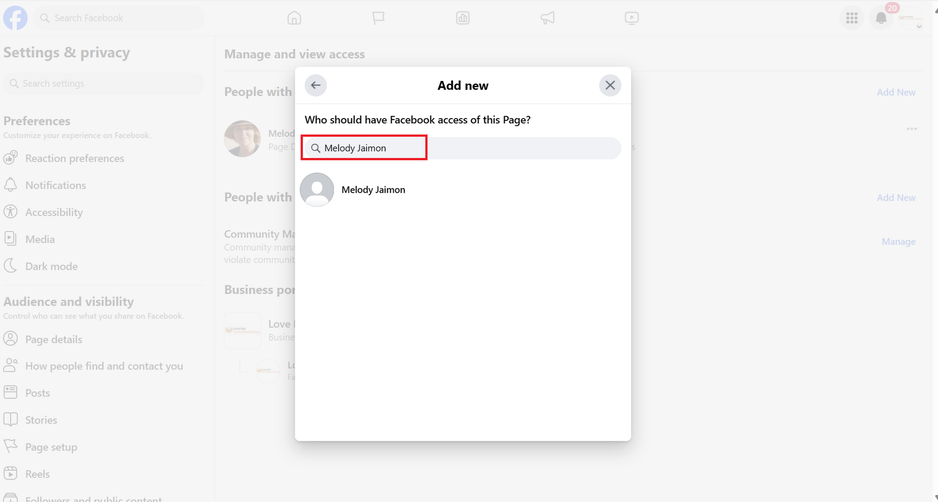This screenshot has height=502, width=938.
Task: Click Add New for Facebook access
Action: click(x=896, y=92)
